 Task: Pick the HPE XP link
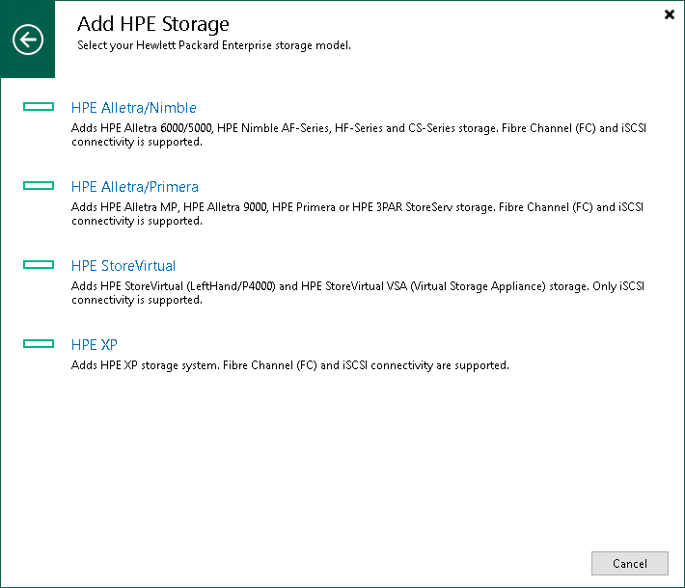[x=95, y=345]
